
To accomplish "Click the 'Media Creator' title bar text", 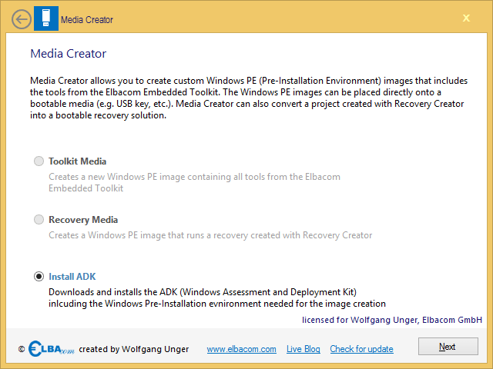I will [x=87, y=20].
